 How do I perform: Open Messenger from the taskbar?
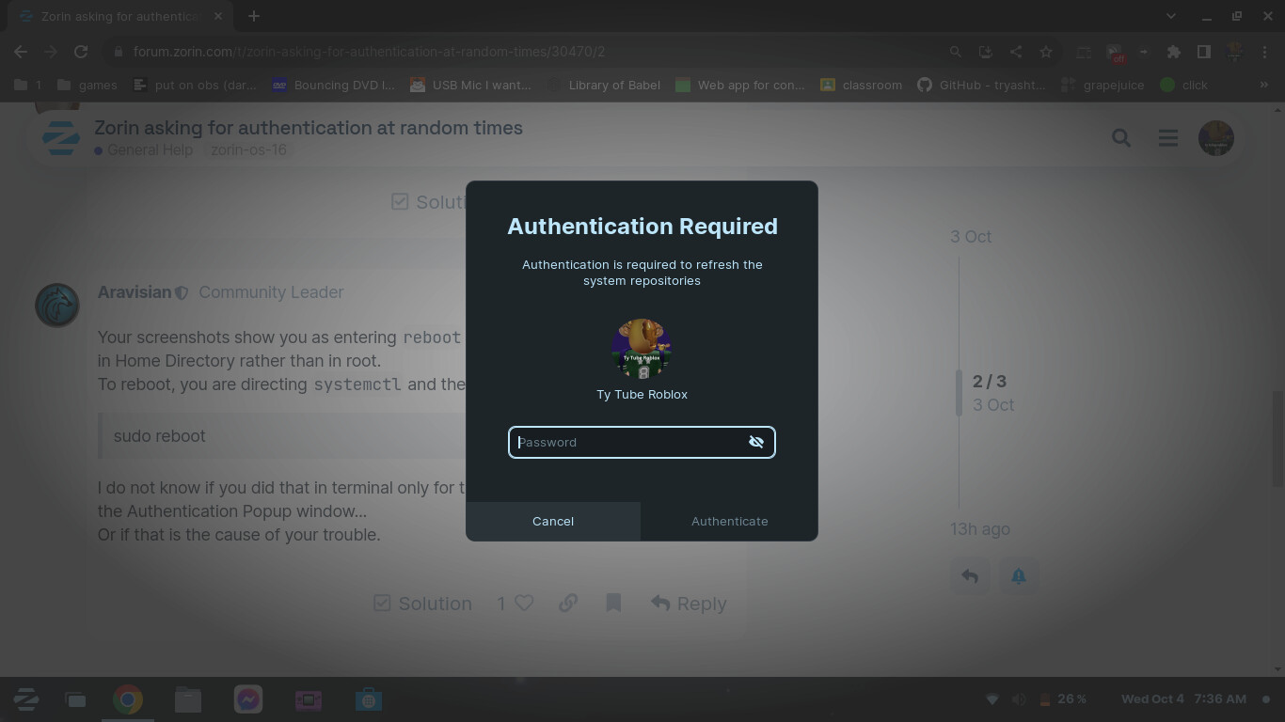point(248,699)
